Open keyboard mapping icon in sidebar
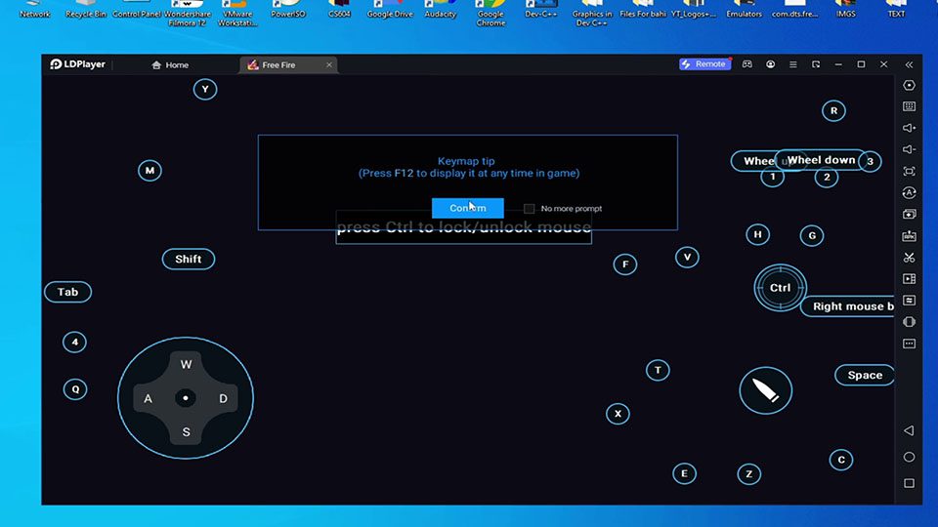 pos(909,107)
